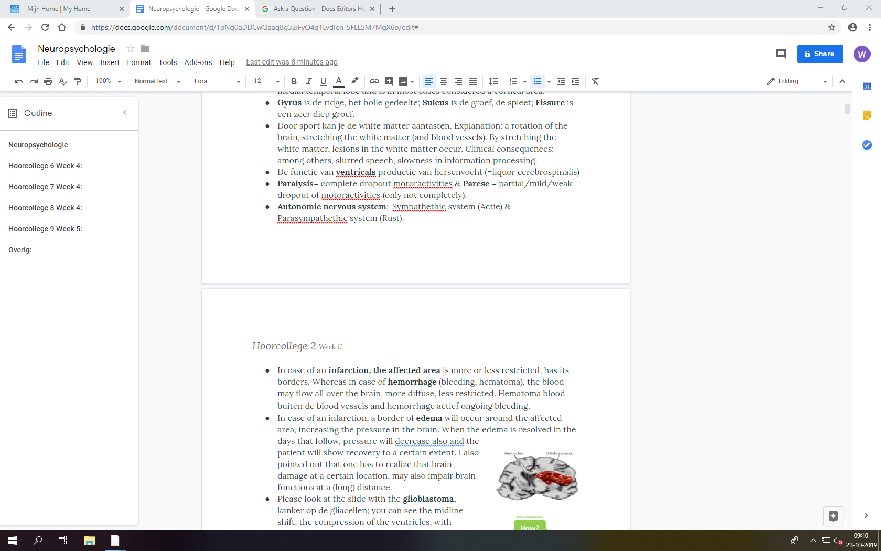881x551 pixels.
Task: Insert a link
Action: tap(374, 81)
